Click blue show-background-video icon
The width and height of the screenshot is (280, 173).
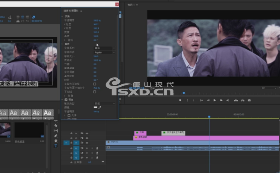(33, 17)
